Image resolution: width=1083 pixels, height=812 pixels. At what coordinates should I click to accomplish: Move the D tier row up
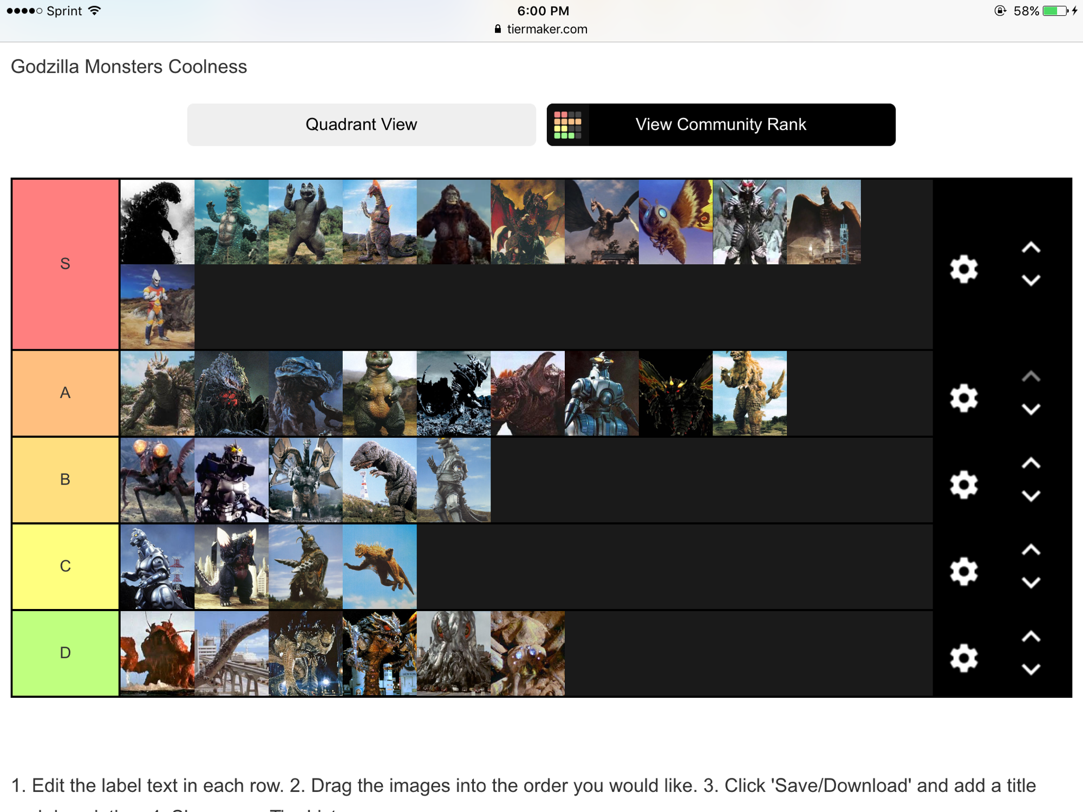[1031, 637]
